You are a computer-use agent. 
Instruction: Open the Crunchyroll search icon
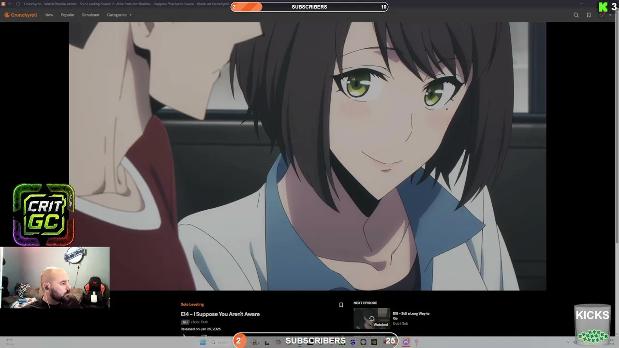pos(576,15)
